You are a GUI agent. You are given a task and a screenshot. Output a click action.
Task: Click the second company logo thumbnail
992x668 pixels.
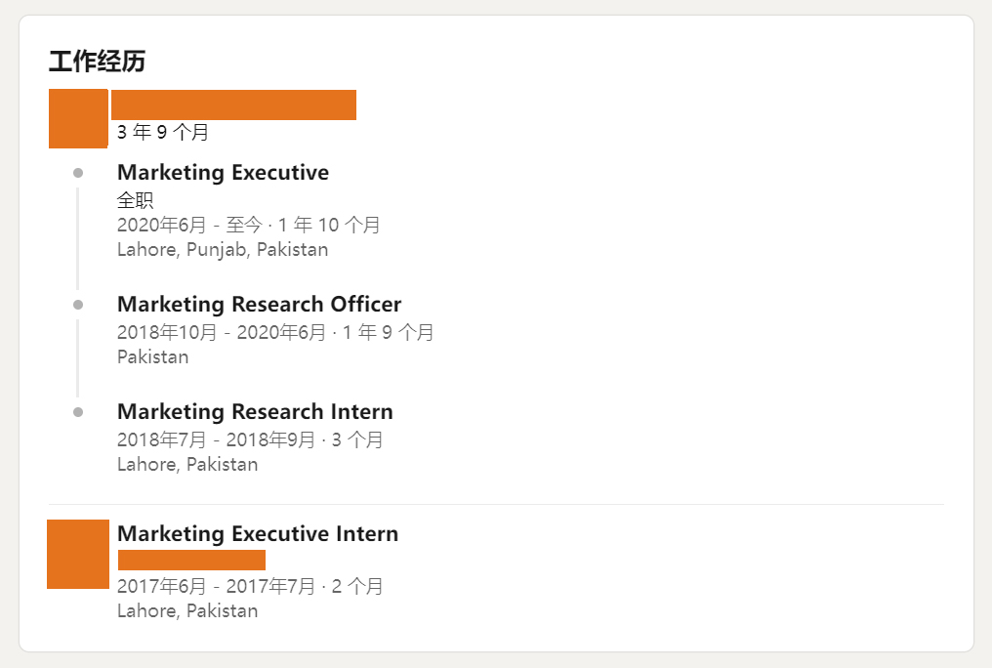(x=78, y=554)
